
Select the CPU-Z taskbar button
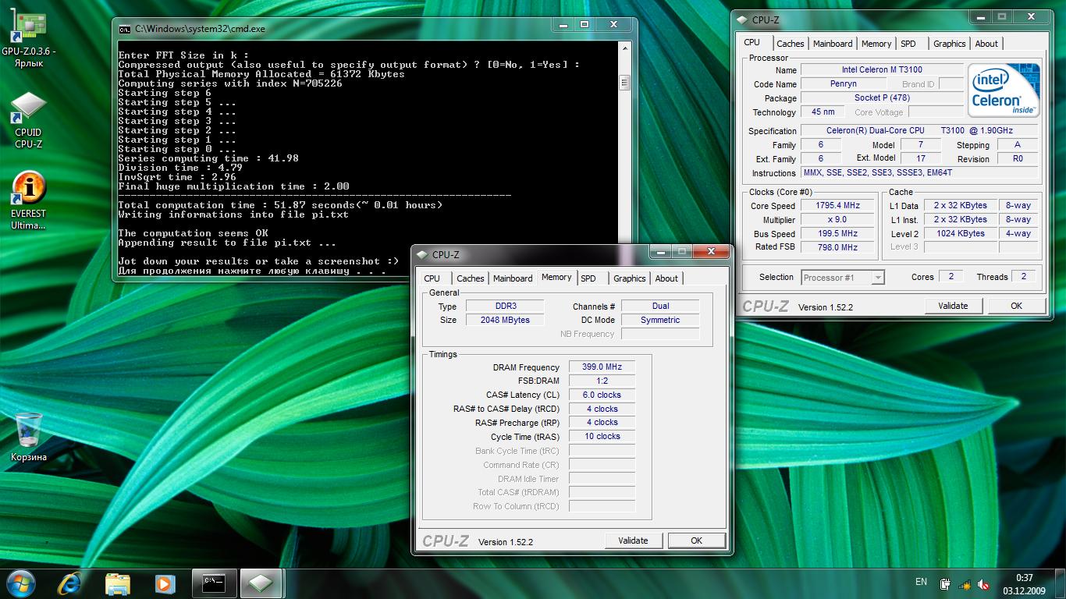tap(261, 583)
